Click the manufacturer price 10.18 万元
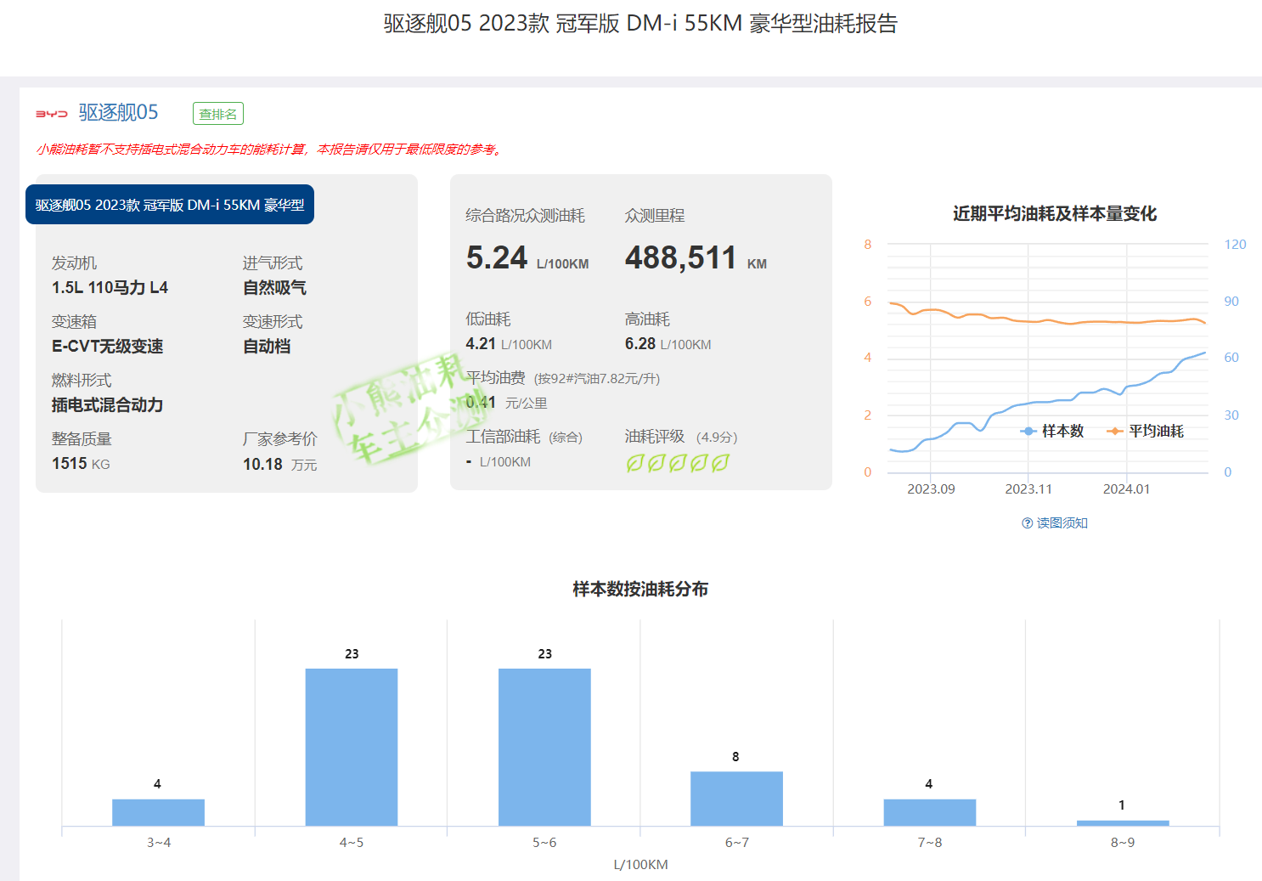This screenshot has width=1262, height=881. pyautogui.click(x=279, y=465)
